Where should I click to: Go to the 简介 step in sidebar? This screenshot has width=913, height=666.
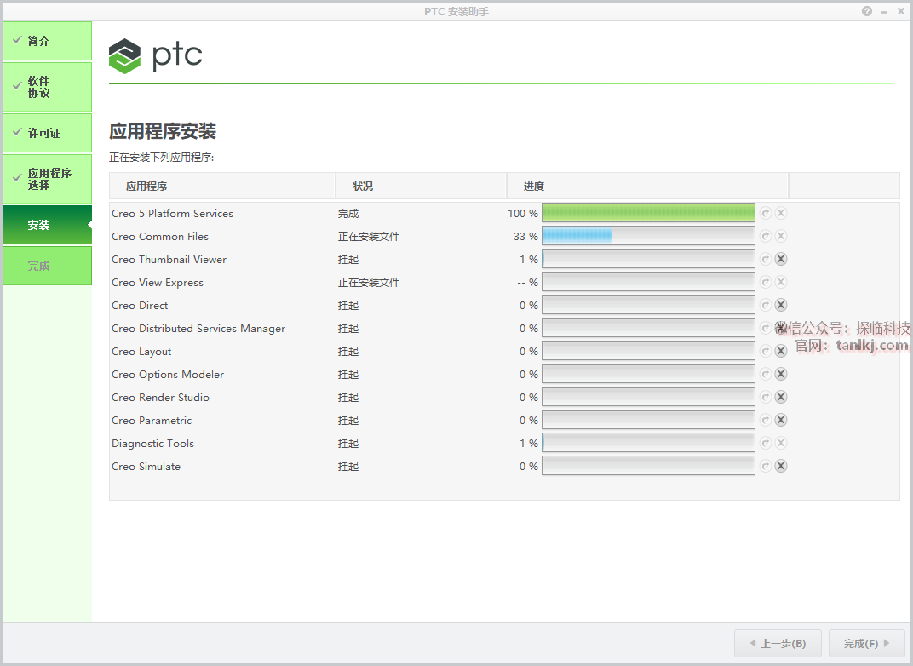coord(47,41)
